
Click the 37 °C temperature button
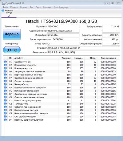[12, 50]
